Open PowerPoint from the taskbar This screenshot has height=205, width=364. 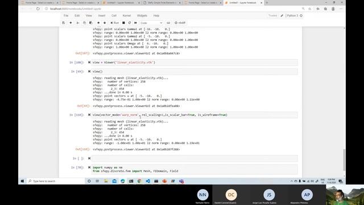tap(164, 181)
